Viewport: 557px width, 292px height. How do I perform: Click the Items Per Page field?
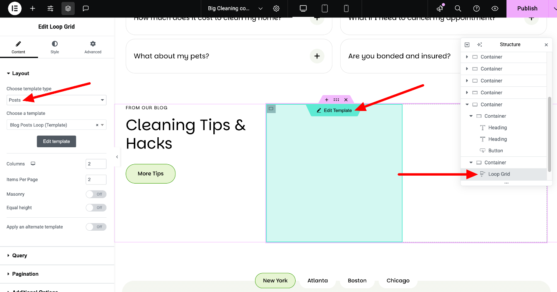pyautogui.click(x=96, y=179)
